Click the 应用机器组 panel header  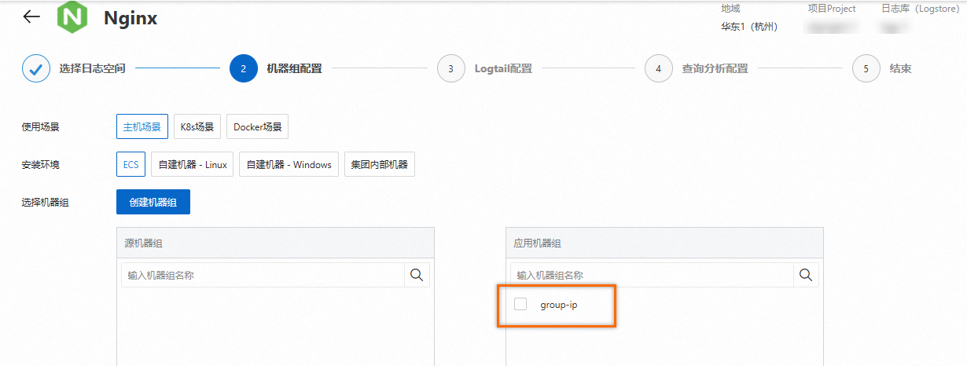click(664, 243)
